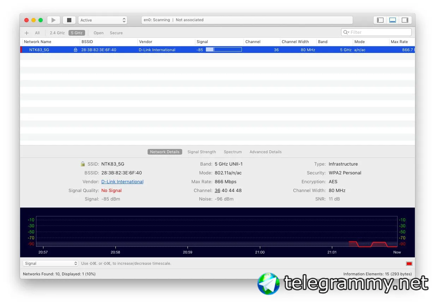Sort by Band column header
435x305 pixels.
tap(323, 42)
